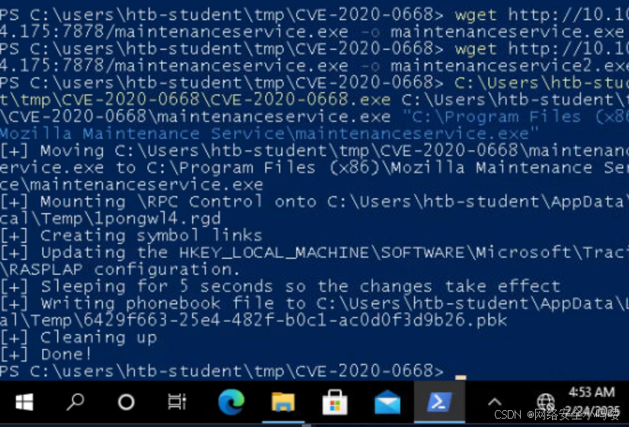Click 'maintenanceservice2.exe' wget output name

pyautogui.click(x=509, y=65)
